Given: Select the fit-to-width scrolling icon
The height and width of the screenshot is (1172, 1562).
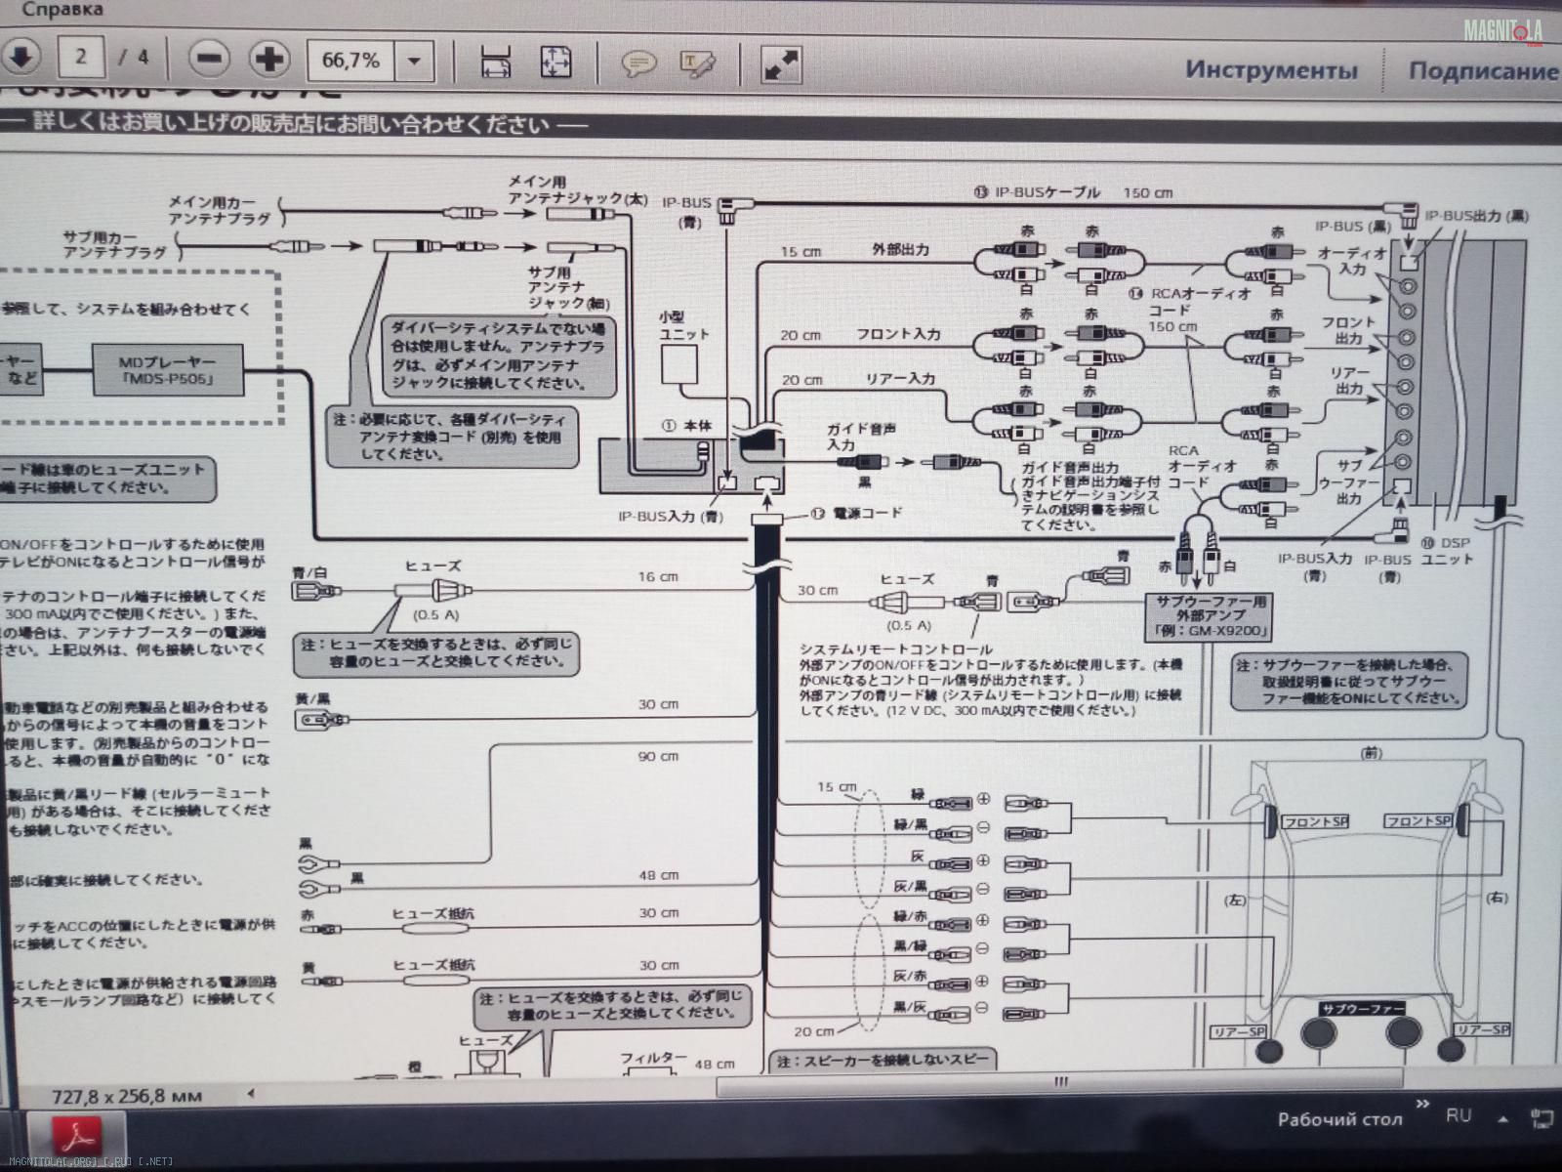Looking at the screenshot, I should click(497, 62).
